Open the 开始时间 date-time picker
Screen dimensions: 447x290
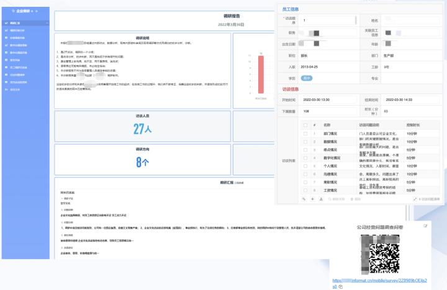click(x=327, y=98)
